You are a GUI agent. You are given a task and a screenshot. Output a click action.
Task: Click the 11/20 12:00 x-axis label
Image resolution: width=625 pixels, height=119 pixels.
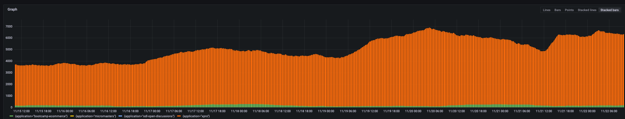(x=457, y=111)
